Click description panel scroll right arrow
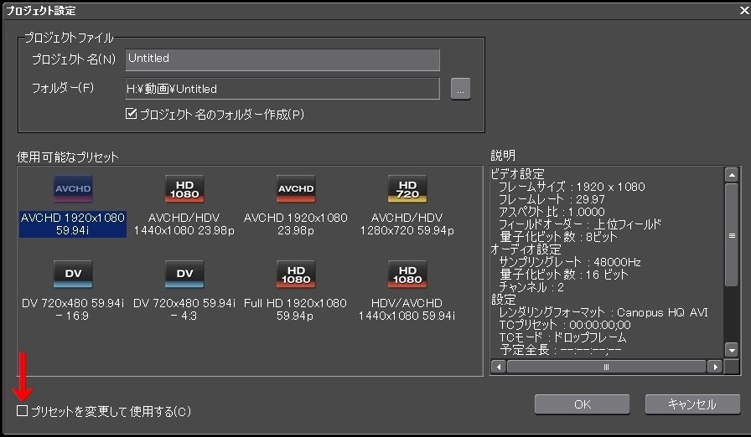 pos(715,367)
